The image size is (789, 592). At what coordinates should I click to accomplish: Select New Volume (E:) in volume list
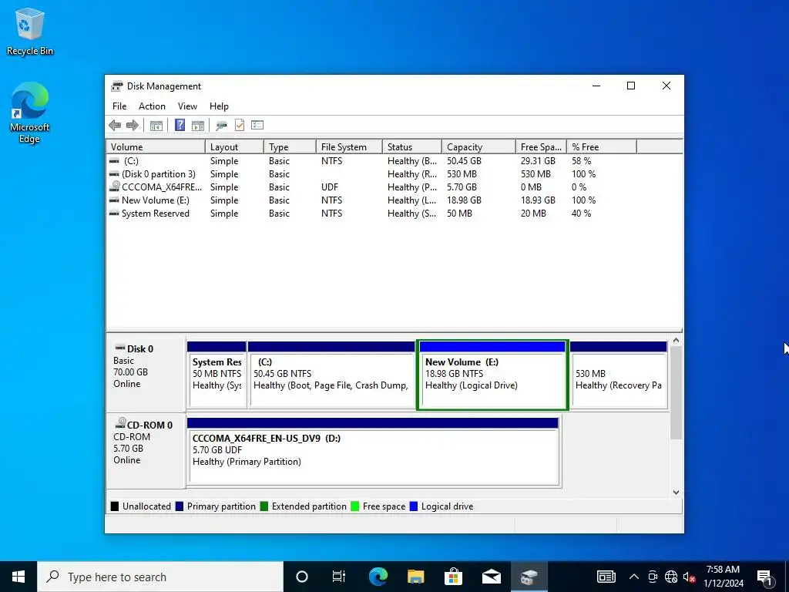(x=394, y=200)
